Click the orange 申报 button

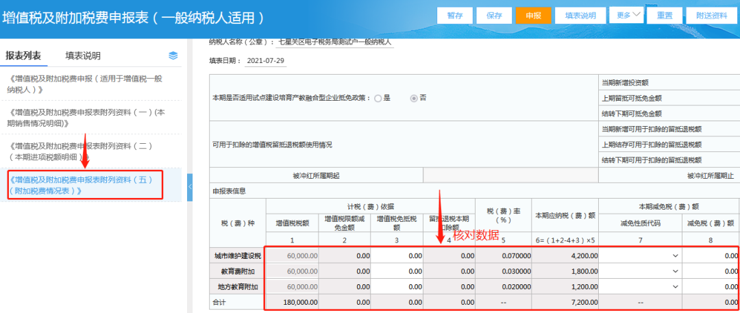533,15
